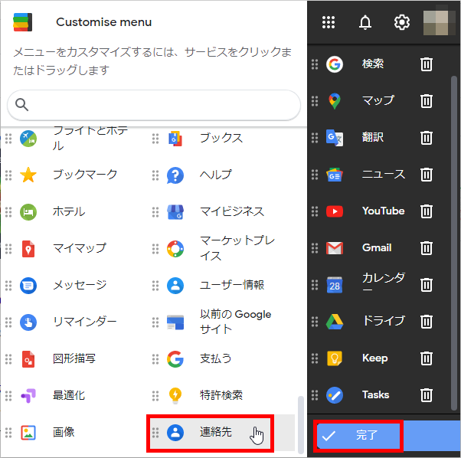
Task: Select the Keep bulb icon in menu
Action: click(x=335, y=358)
